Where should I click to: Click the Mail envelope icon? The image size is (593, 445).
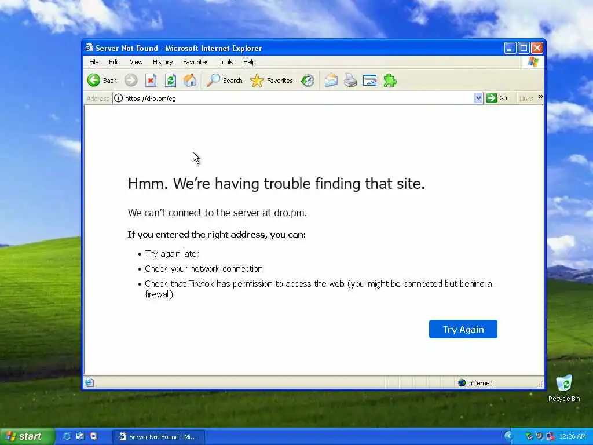tap(331, 80)
